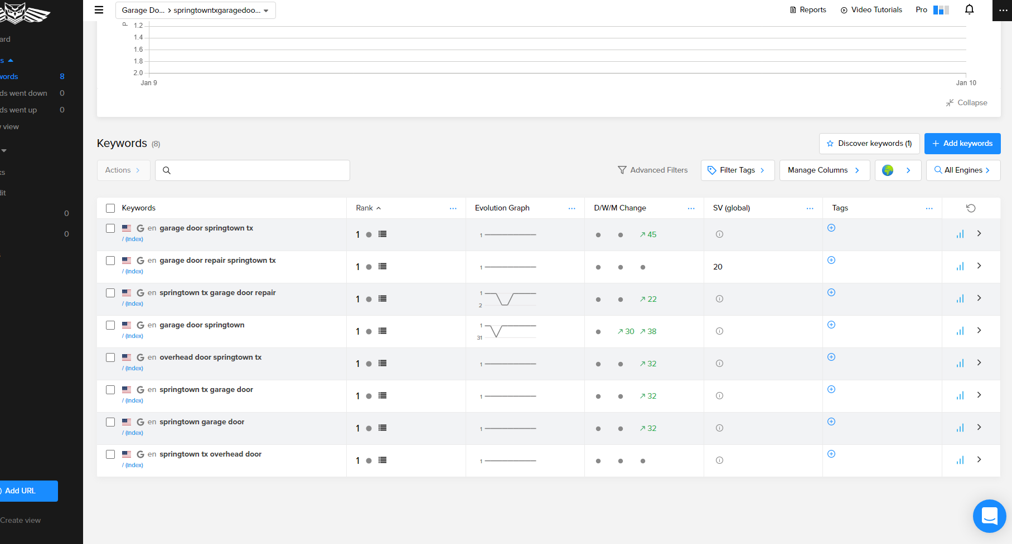The width and height of the screenshot is (1012, 544).
Task: Open Video Tutorials in top bar
Action: (x=871, y=10)
